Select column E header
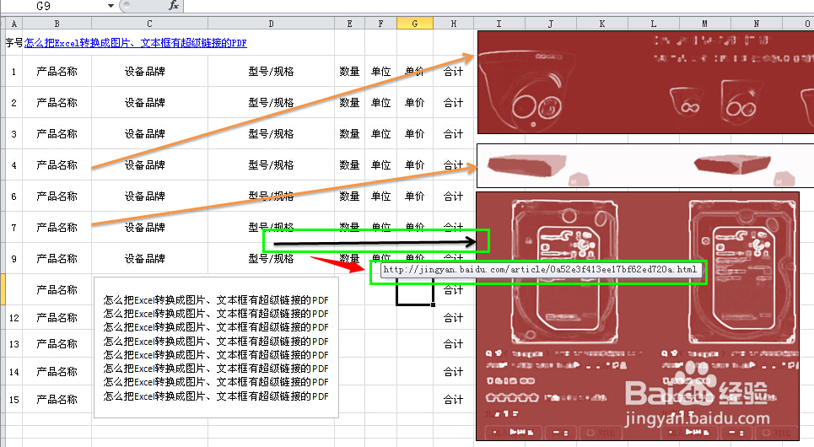This screenshot has height=447, width=814. coord(349,24)
